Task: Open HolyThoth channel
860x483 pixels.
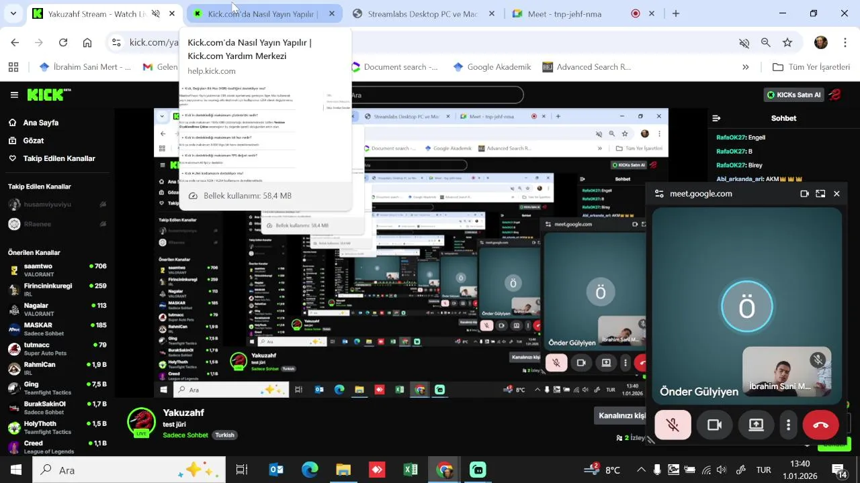Action: click(x=56, y=427)
